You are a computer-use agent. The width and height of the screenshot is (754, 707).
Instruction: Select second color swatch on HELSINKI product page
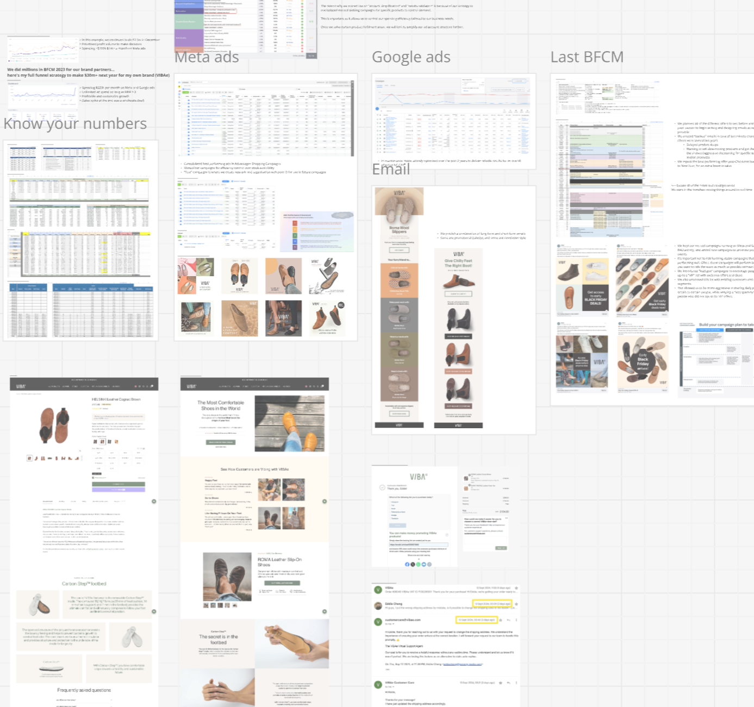[102, 442]
